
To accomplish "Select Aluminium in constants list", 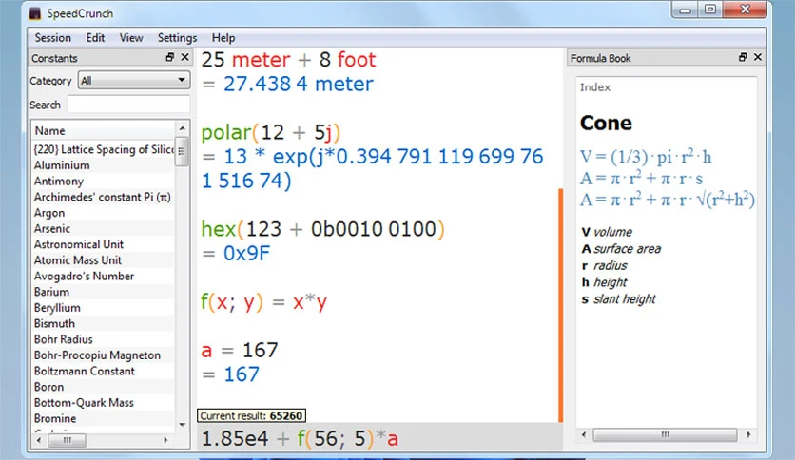I will coord(104,165).
